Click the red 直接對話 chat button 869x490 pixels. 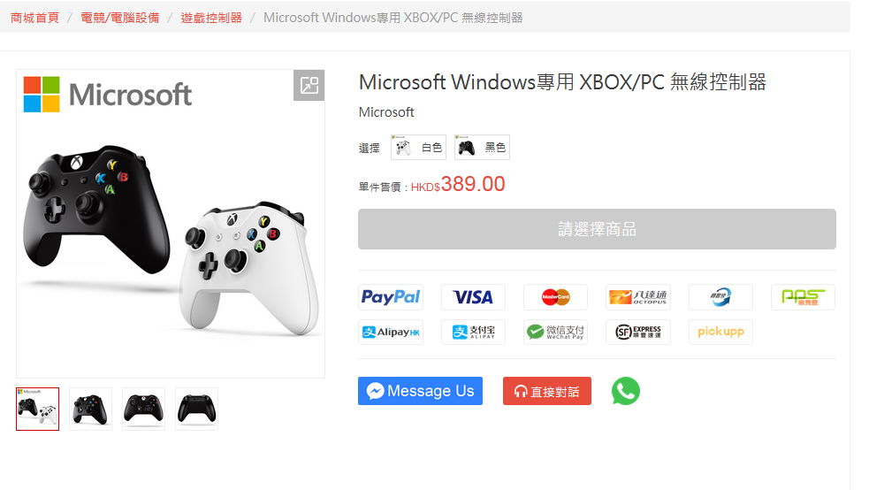547,391
